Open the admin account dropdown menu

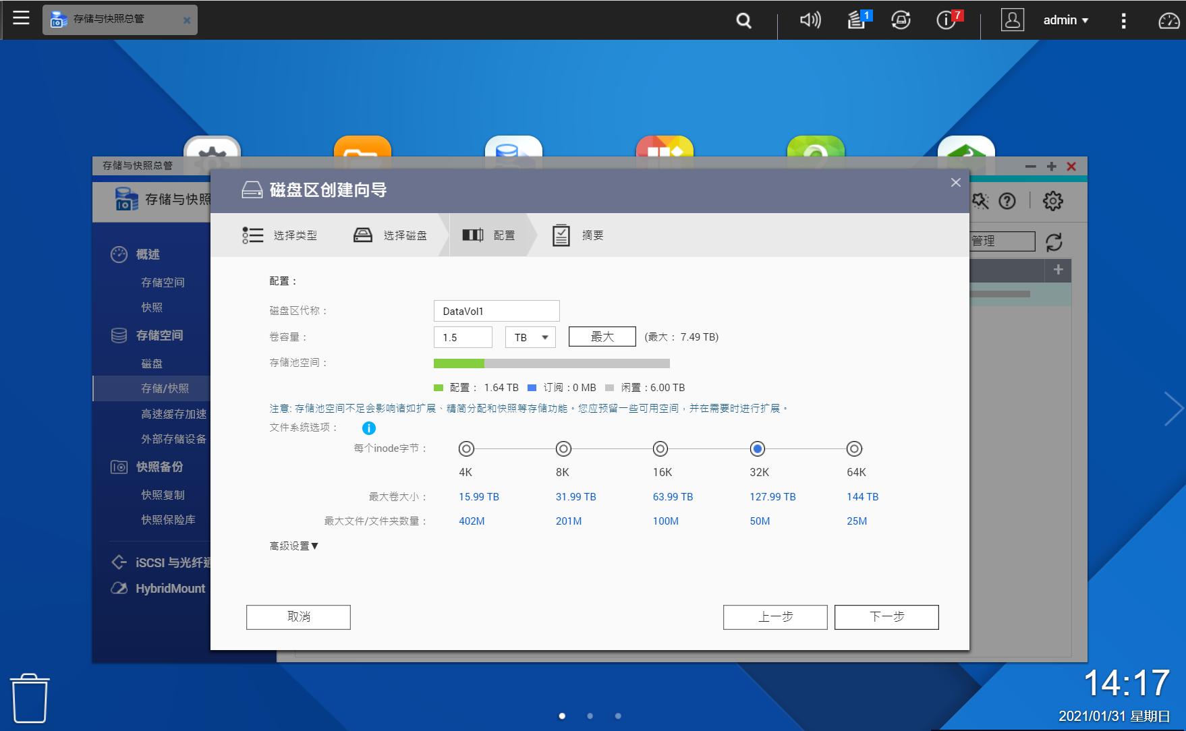[x=1065, y=20]
